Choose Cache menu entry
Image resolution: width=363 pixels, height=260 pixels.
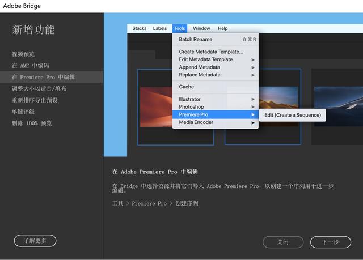click(x=216, y=87)
